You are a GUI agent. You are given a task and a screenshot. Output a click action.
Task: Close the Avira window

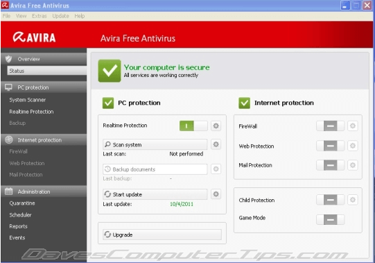(367, 6)
